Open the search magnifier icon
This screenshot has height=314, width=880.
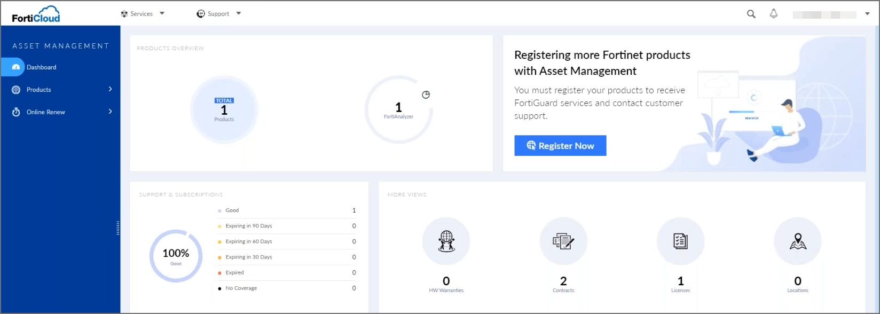[x=751, y=14]
